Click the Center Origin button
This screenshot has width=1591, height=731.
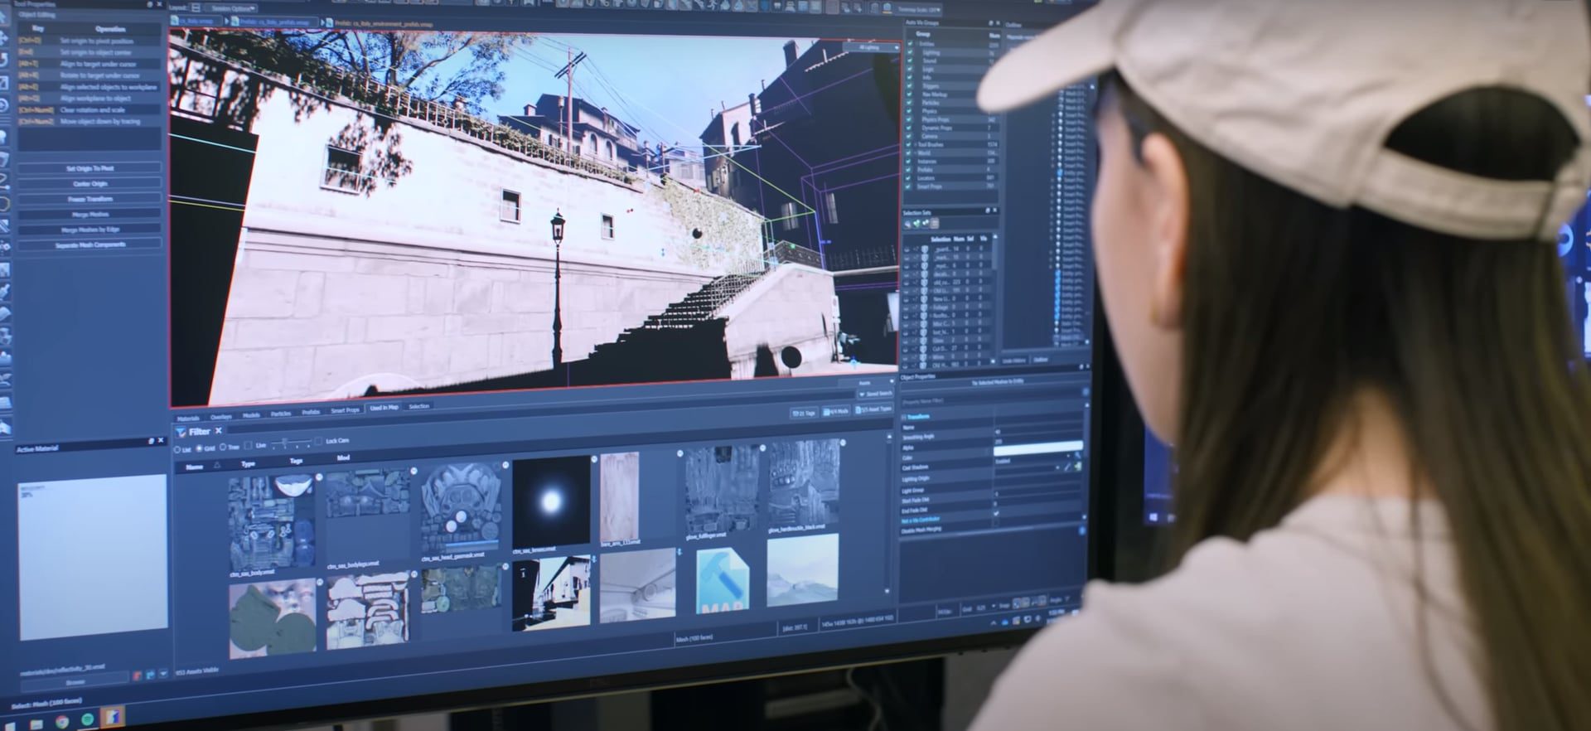tap(89, 184)
